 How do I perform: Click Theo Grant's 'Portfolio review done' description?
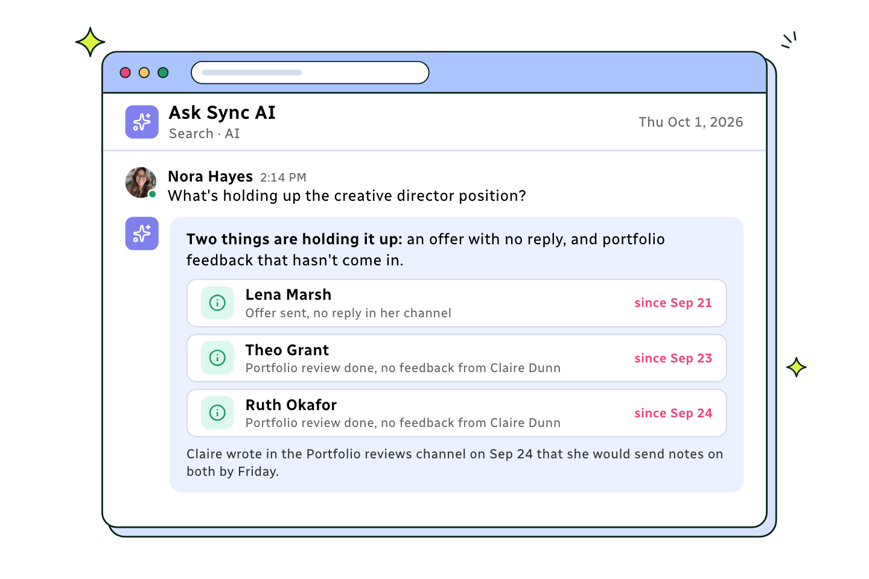pos(403,368)
